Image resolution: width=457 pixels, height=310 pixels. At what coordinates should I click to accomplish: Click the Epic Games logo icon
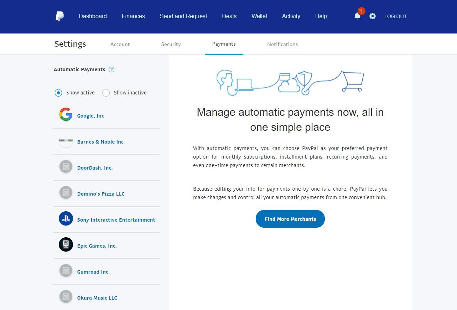click(66, 244)
